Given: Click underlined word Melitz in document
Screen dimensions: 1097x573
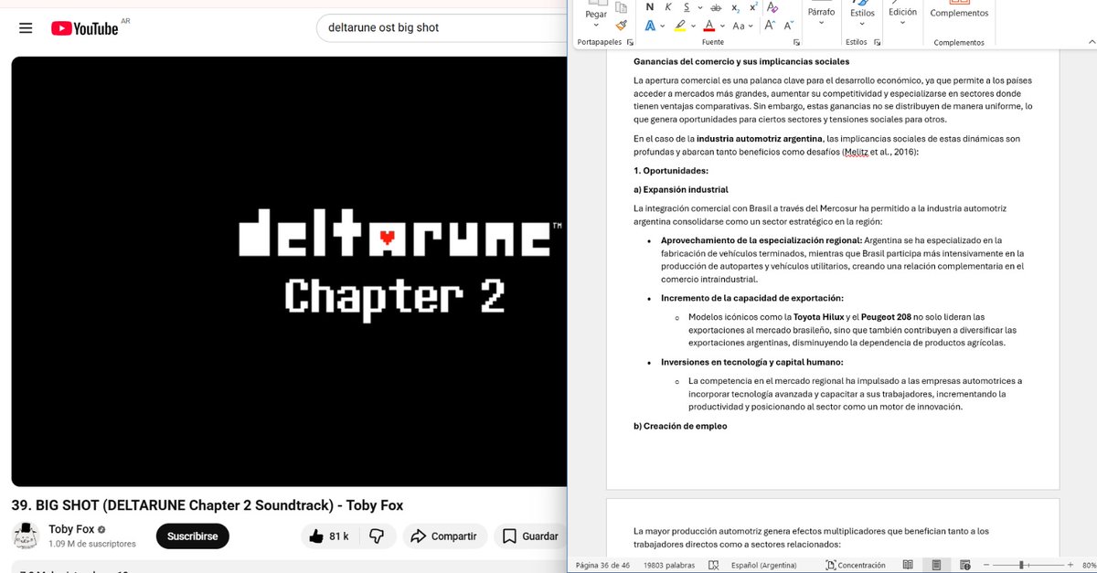Looking at the screenshot, I should point(856,152).
